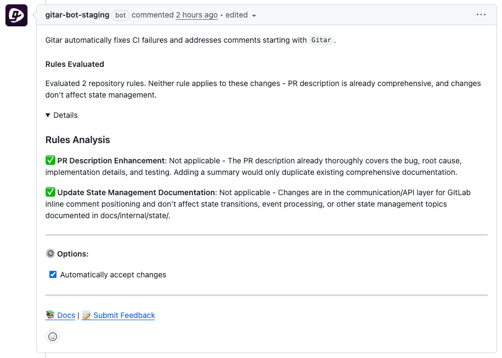Click the Rules Analysis heading

coord(77,140)
